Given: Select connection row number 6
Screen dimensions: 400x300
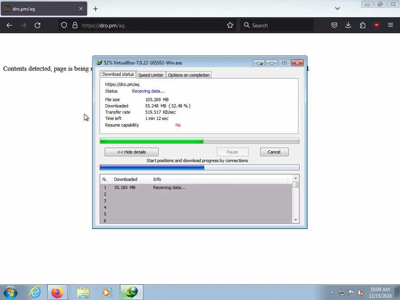Looking at the screenshot, I should 196,221.
